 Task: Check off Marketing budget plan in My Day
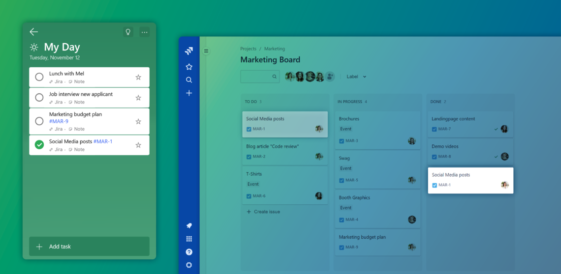point(39,121)
